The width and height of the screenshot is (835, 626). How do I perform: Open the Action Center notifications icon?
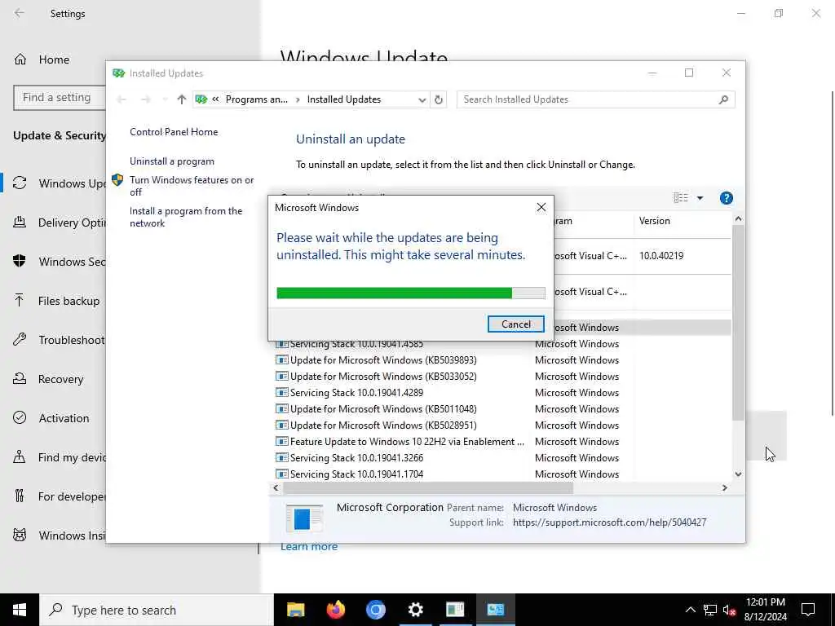(808, 610)
